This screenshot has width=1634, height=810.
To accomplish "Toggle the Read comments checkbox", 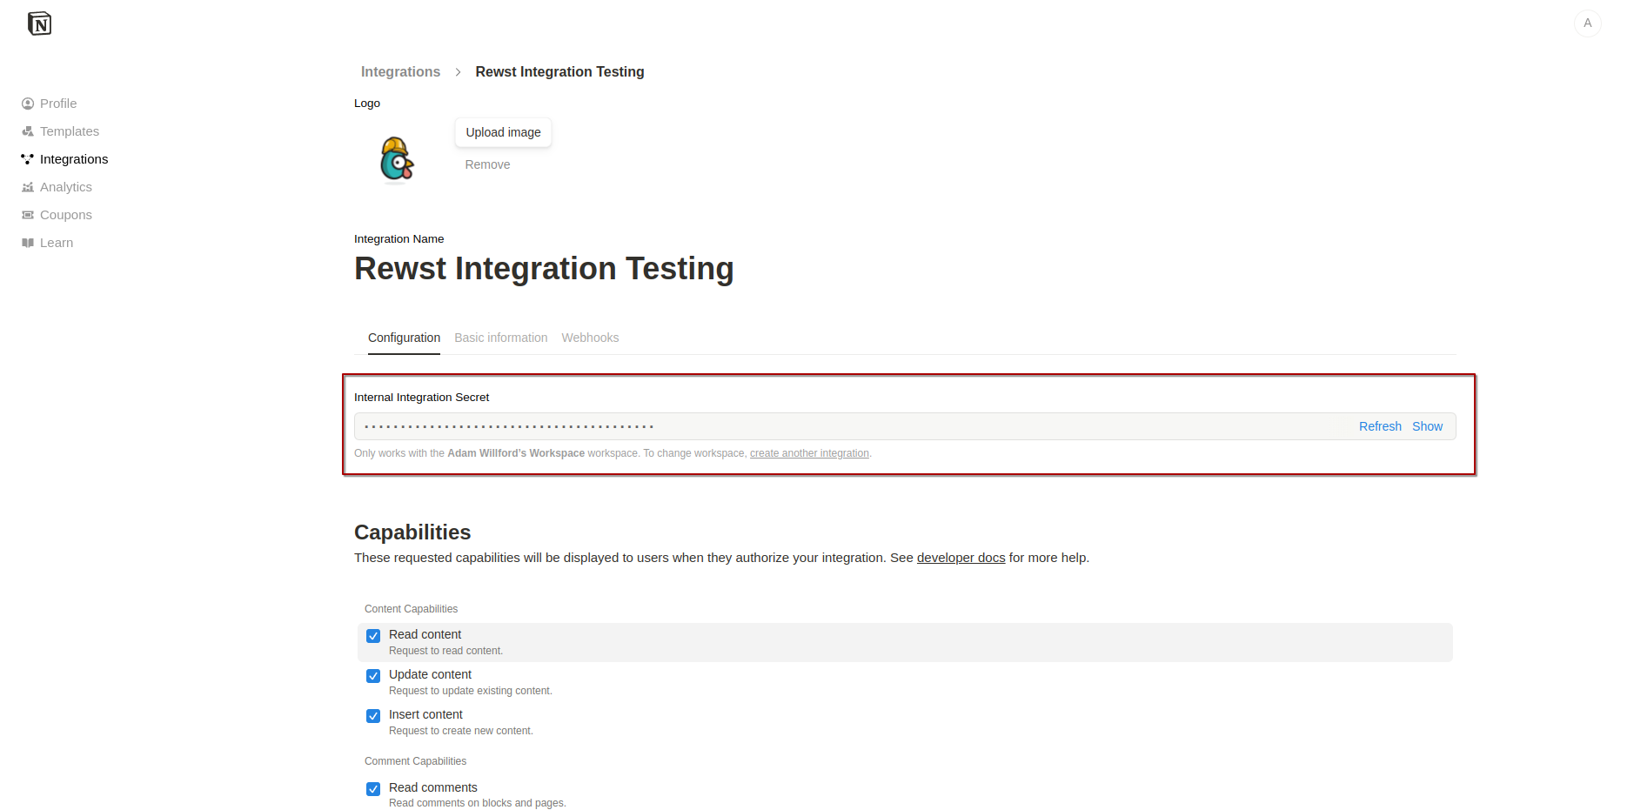I will click(x=373, y=789).
